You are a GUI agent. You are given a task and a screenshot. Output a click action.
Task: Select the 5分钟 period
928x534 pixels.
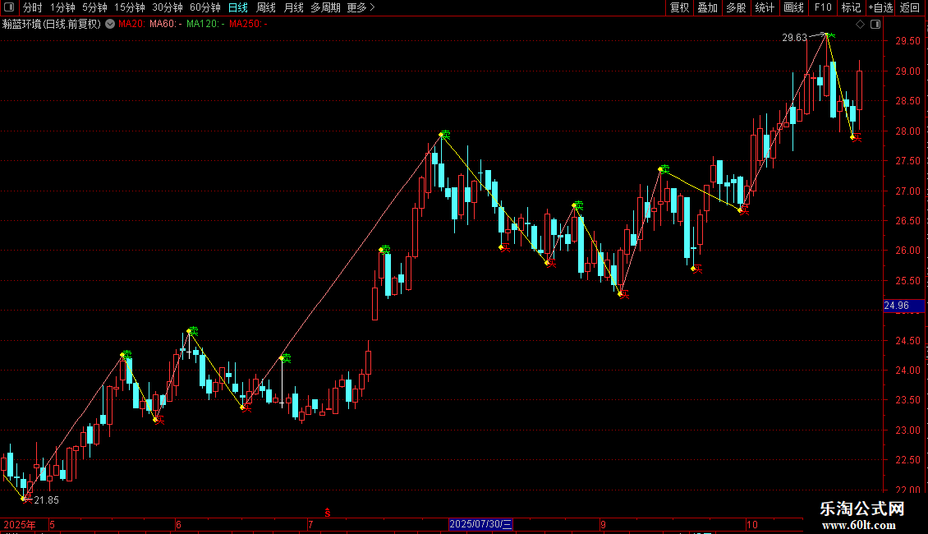tap(94, 7)
